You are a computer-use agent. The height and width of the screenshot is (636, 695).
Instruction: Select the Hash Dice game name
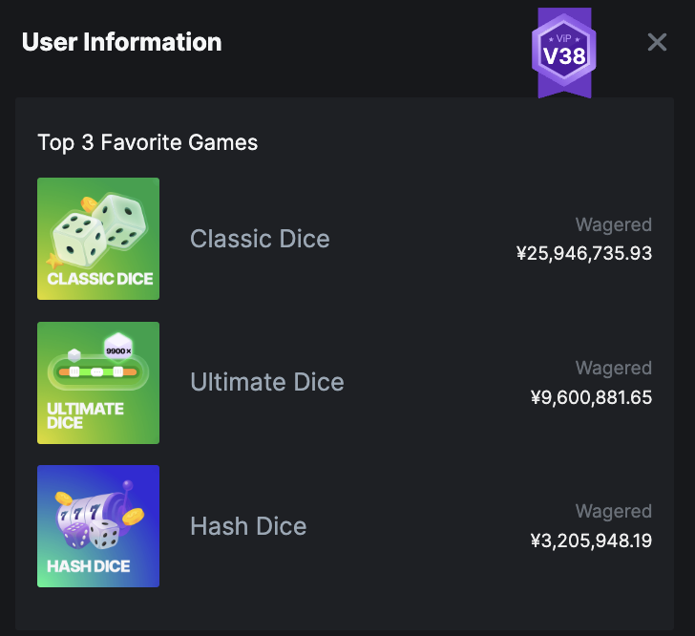(x=248, y=526)
